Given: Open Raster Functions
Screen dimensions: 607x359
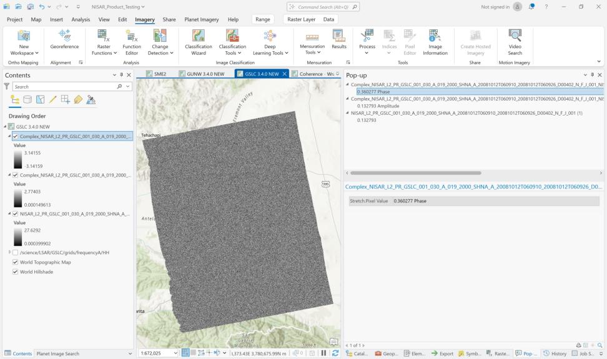Looking at the screenshot, I should pyautogui.click(x=104, y=42).
